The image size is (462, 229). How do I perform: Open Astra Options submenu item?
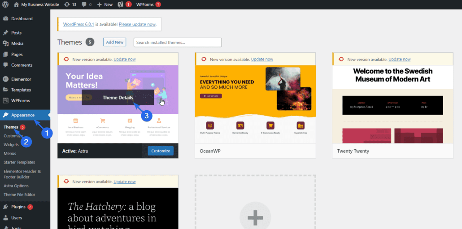click(x=16, y=186)
